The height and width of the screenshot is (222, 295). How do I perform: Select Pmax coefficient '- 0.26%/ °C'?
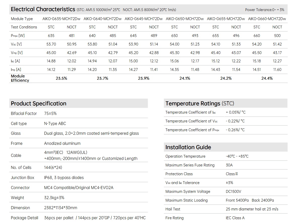[x=235, y=130]
